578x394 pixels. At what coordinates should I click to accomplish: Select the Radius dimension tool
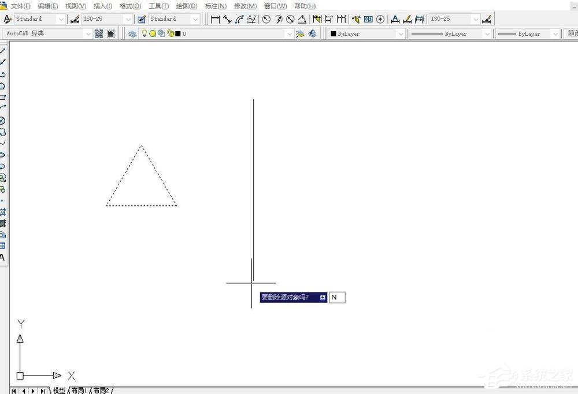click(x=266, y=19)
